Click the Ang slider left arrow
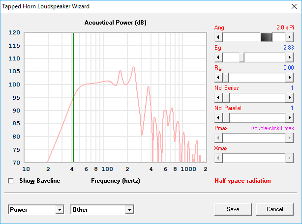 point(218,37)
